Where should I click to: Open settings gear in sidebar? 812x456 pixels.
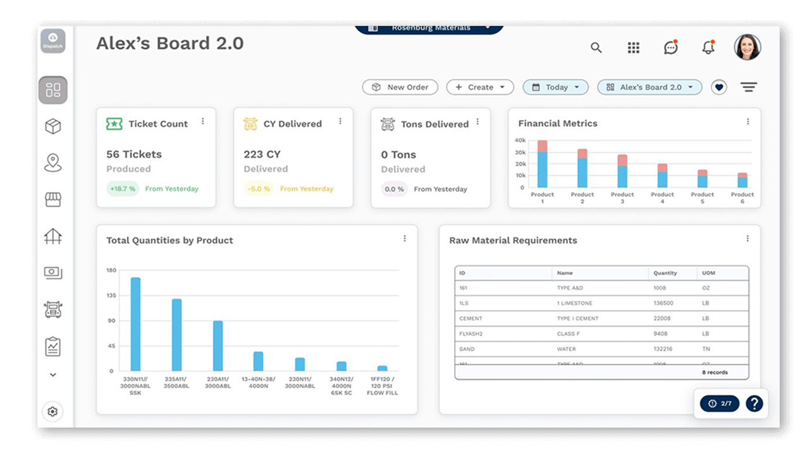pyautogui.click(x=52, y=412)
